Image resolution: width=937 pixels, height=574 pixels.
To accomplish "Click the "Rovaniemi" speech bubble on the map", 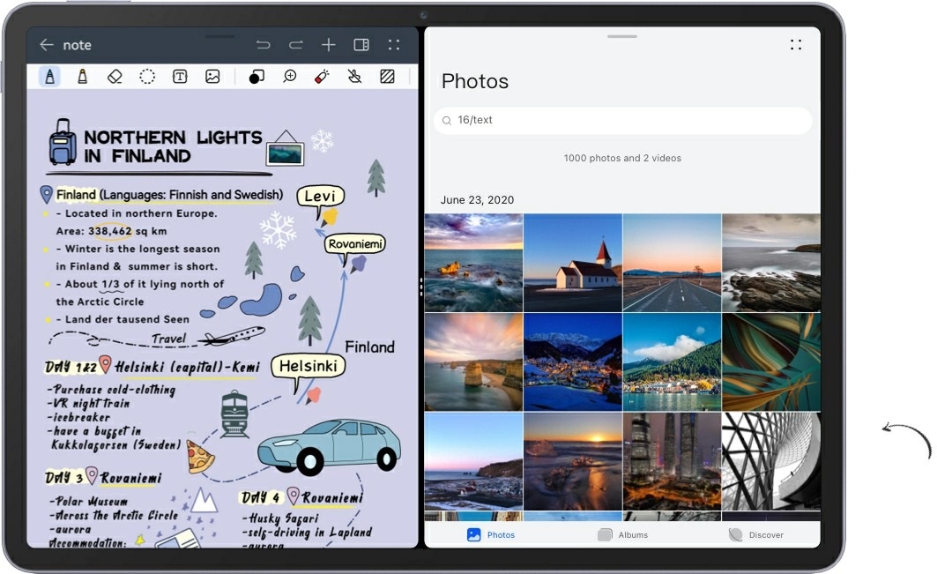I will [x=355, y=244].
